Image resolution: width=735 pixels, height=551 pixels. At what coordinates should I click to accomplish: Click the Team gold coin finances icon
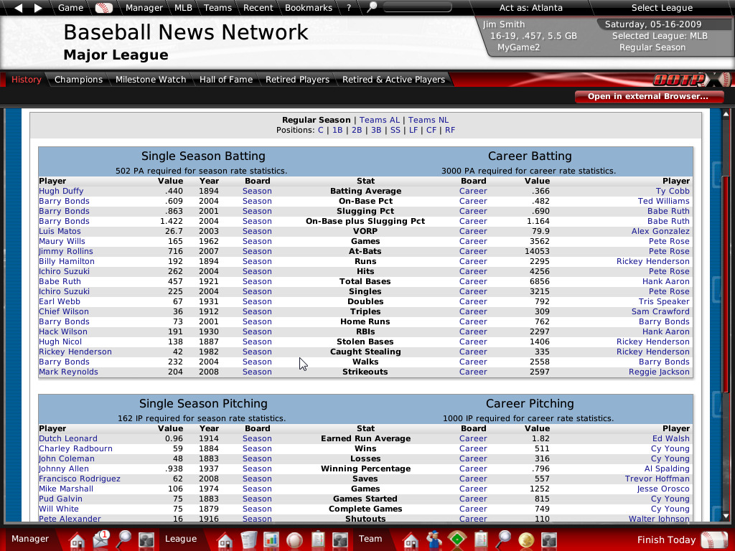(x=525, y=540)
